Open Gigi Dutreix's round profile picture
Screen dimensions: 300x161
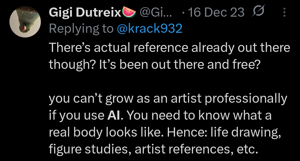[x=25, y=22]
